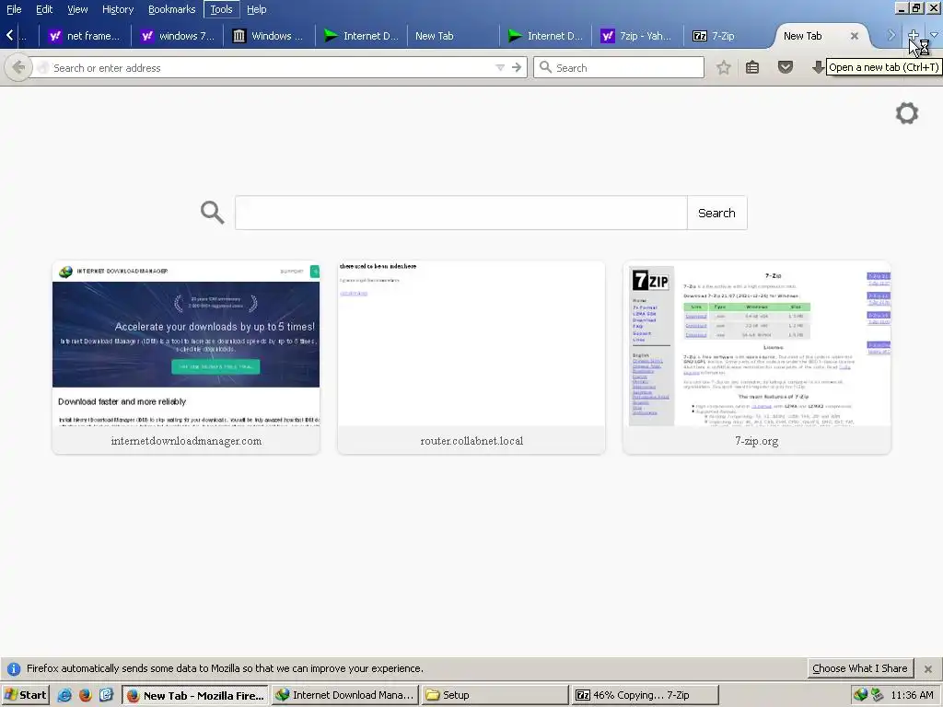Close the active New Tab
Image resolution: width=943 pixels, height=707 pixels.
(854, 36)
